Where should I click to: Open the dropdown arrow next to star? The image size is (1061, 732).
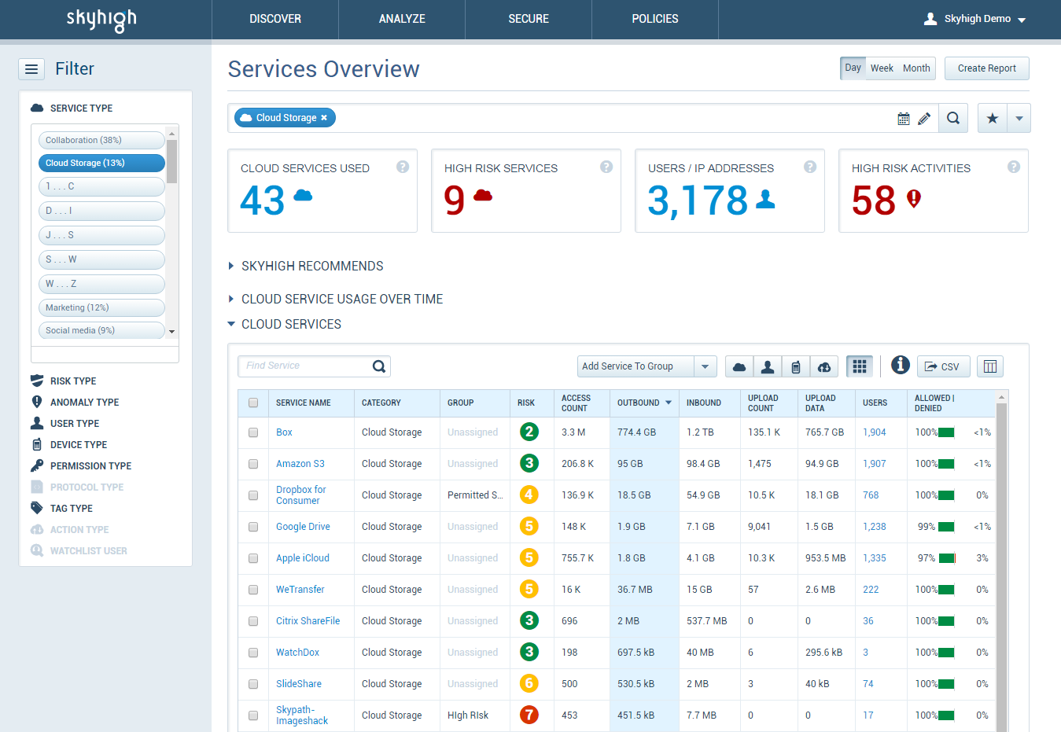(1019, 118)
